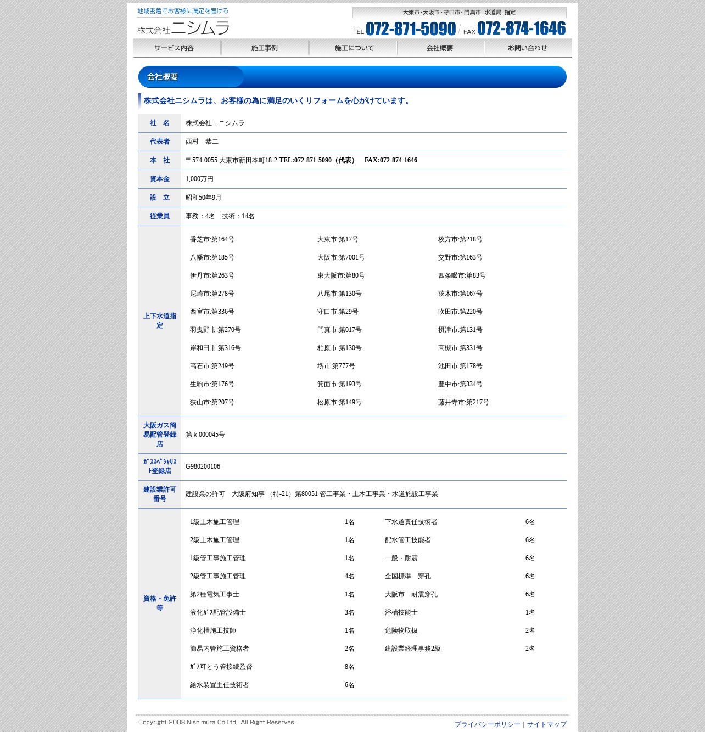Viewport: 705px width, 732px height.
Task: Select 尼崎市:第278号 entry
Action: coord(212,294)
